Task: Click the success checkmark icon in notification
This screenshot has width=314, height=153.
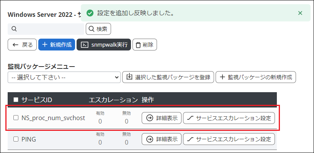Action: pyautogui.click(x=90, y=13)
